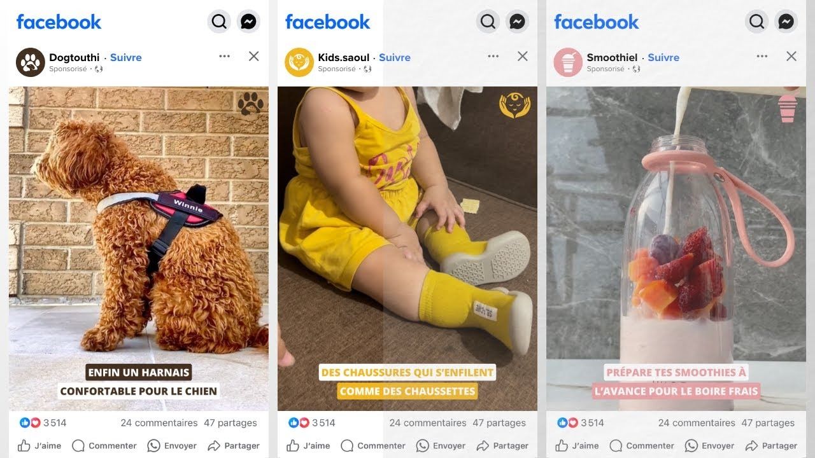Click the Dogtouthi paw profile avatar

(31, 62)
